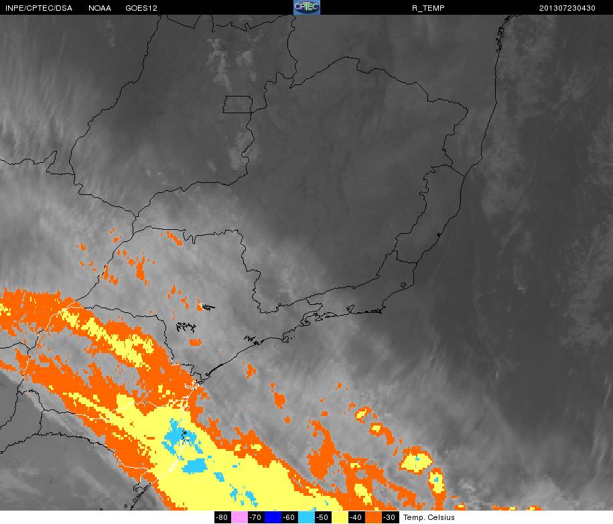Click the -60 legend value
This screenshot has height=524, width=613.
pos(289,517)
